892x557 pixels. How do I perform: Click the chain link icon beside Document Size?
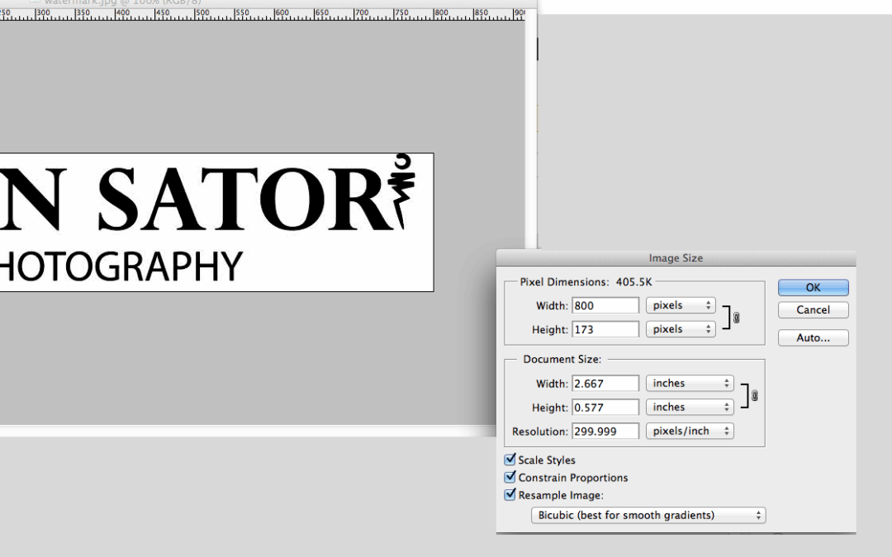pos(754,395)
